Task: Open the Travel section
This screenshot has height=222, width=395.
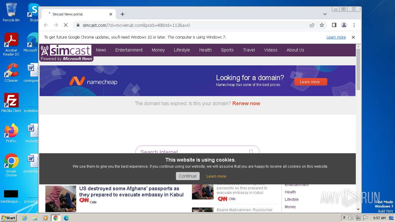Action: tap(249, 50)
